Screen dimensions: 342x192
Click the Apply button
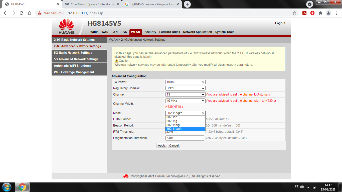point(161,145)
